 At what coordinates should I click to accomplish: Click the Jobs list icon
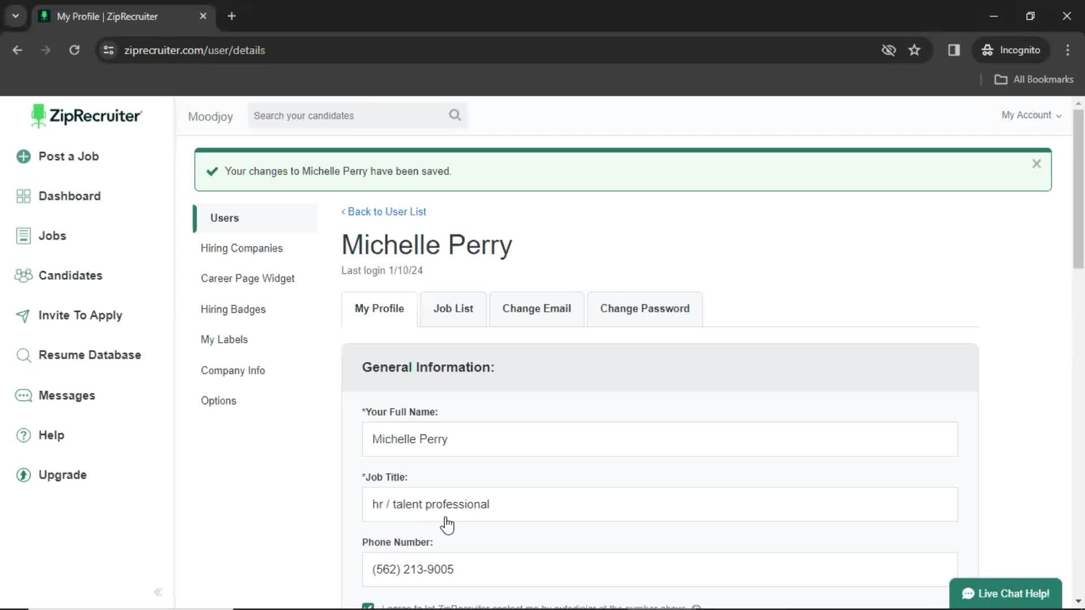click(23, 236)
